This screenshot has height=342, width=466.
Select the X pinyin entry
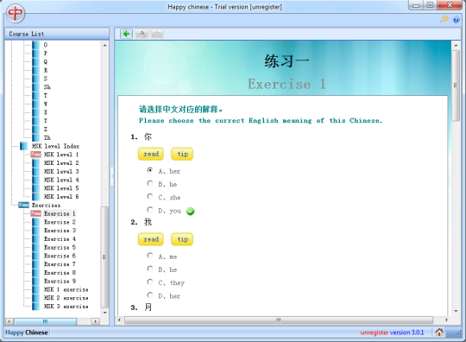(46, 112)
